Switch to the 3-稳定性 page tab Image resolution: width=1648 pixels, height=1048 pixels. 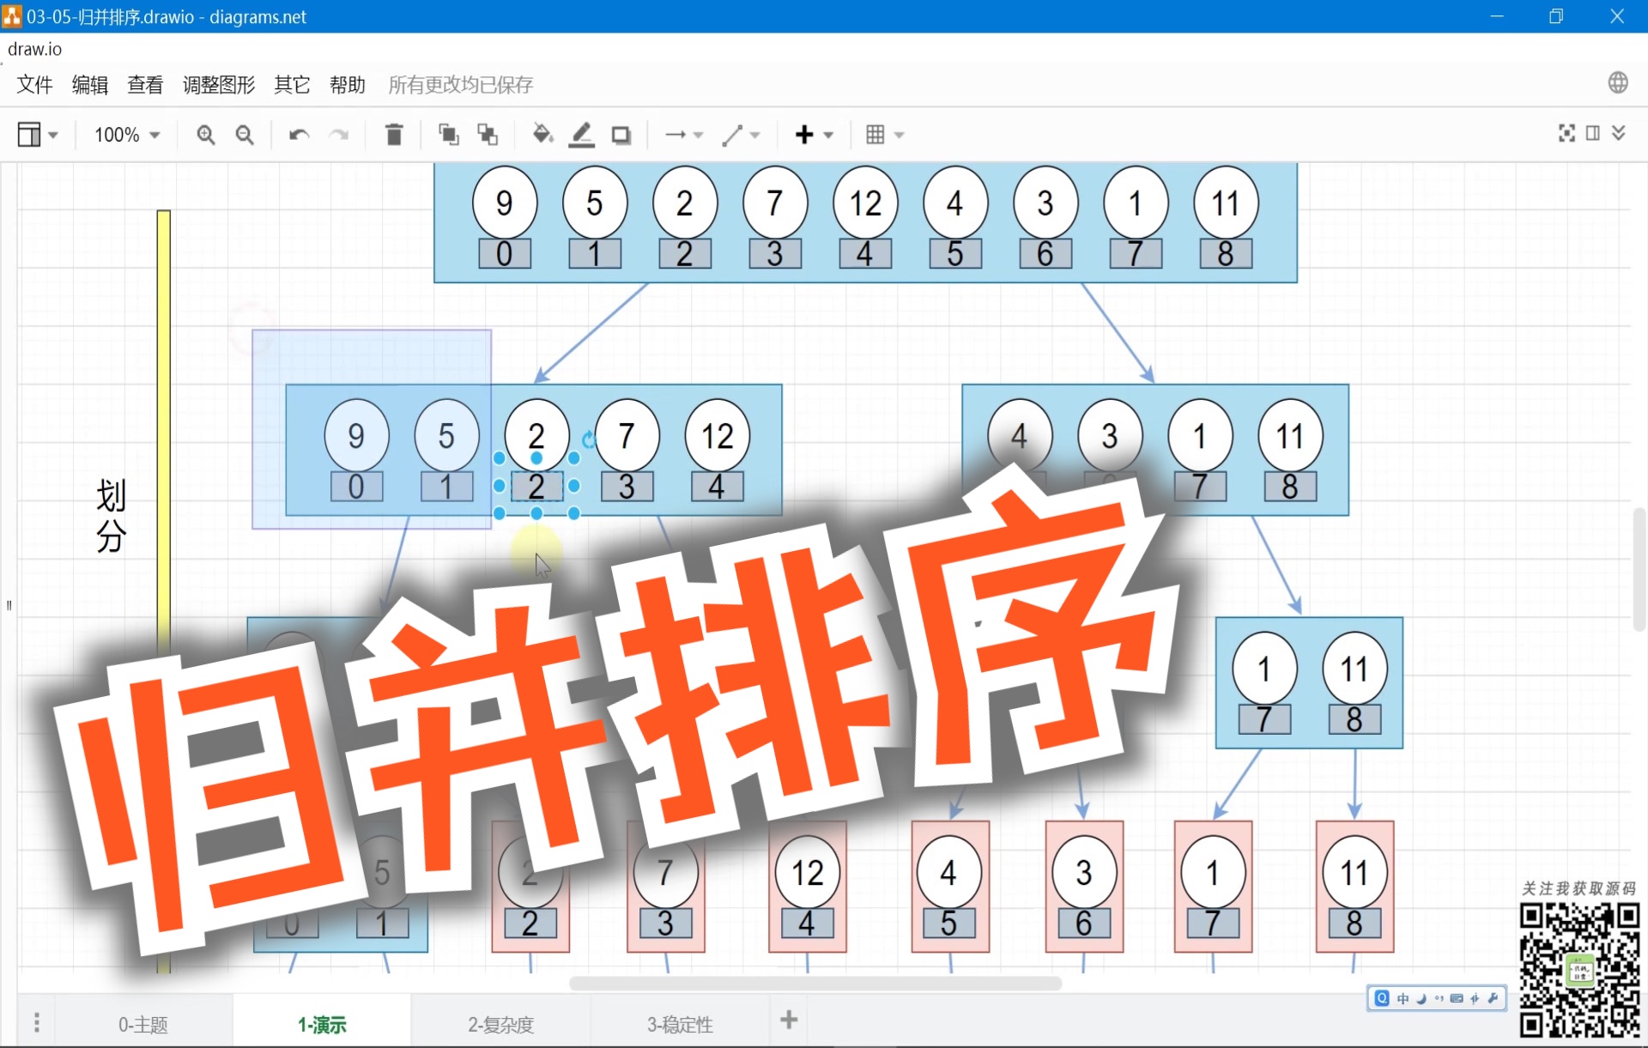click(680, 1024)
